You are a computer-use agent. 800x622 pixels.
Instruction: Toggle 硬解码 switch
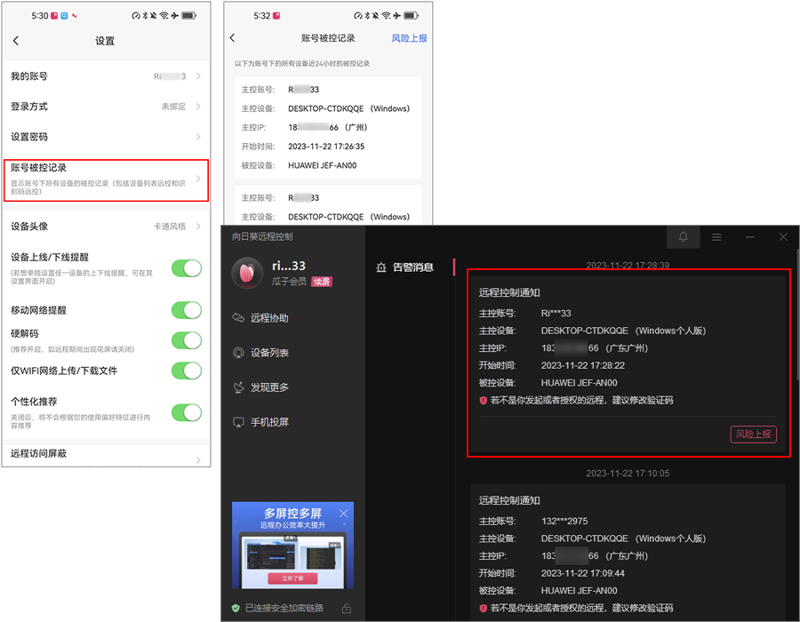tap(187, 340)
